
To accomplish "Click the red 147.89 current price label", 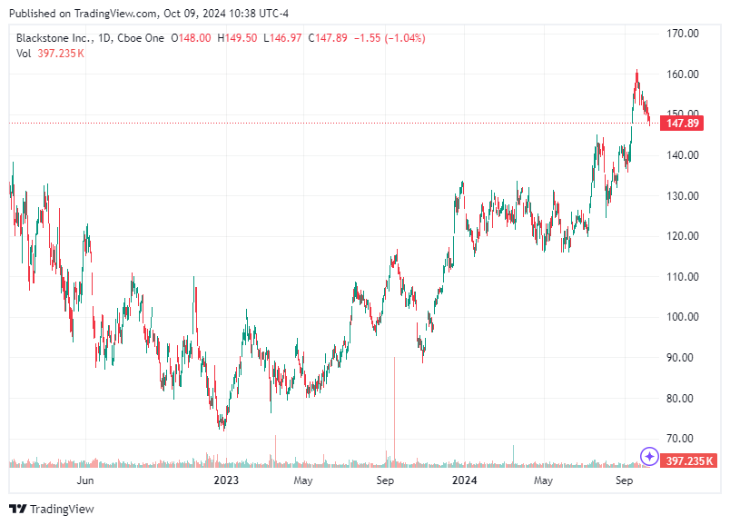I will [x=682, y=123].
